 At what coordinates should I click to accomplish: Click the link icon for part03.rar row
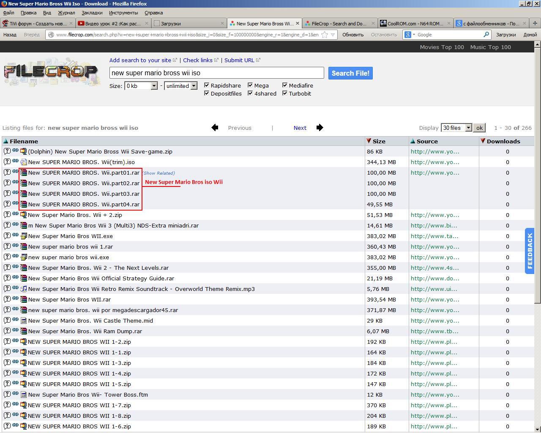pyautogui.click(x=15, y=193)
